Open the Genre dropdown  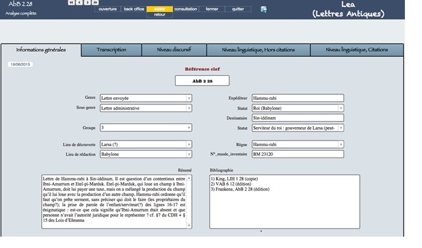(189, 98)
